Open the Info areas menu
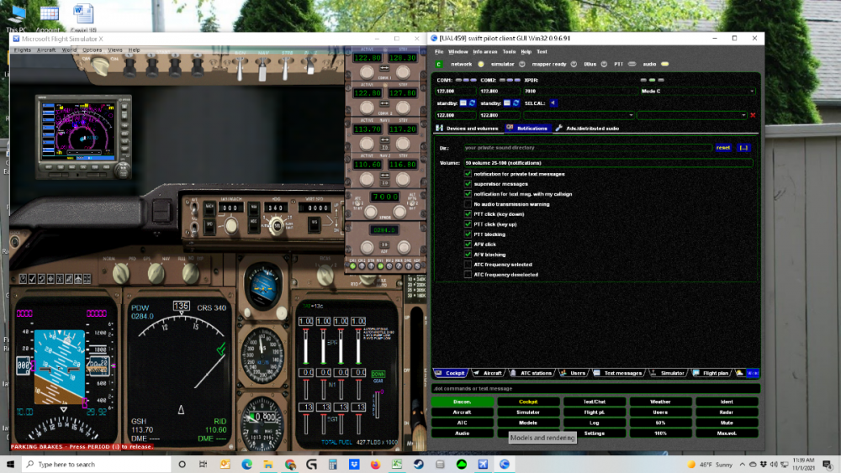The width and height of the screenshot is (841, 473). pos(484,51)
